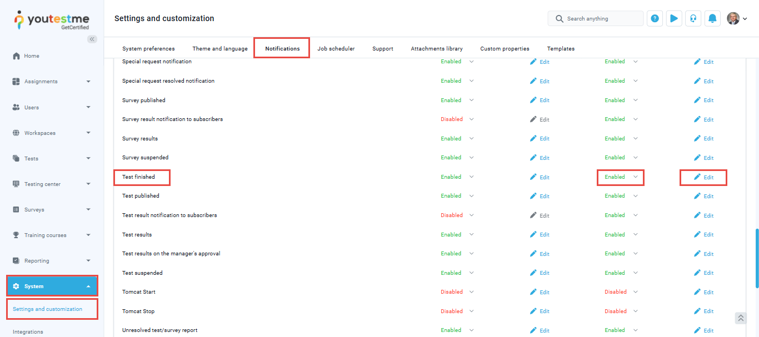Switch to Theme and language tab
Viewport: 759px width, 337px height.
tap(220, 49)
